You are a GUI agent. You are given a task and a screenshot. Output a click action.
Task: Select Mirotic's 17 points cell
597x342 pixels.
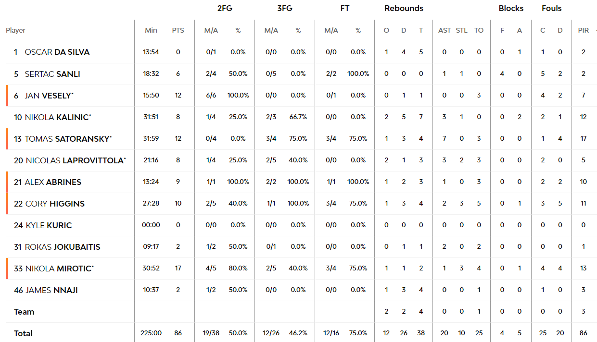click(x=178, y=269)
